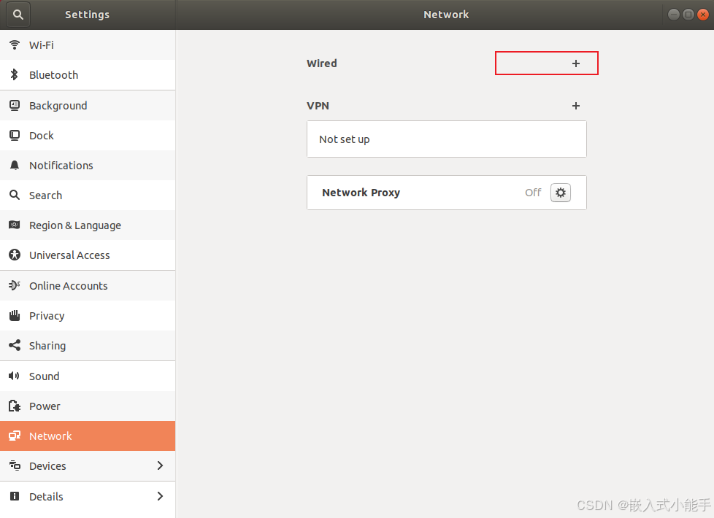The height and width of the screenshot is (518, 714).
Task: Select the Privacy settings entry
Action: click(88, 315)
